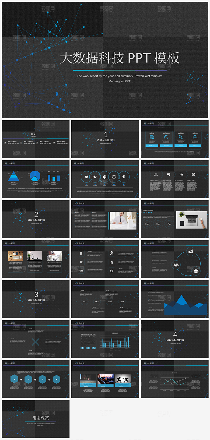This screenshot has height=440, width=210.
Task: Open the 谢谢观赏 closing slide
Action: [x=36, y=419]
